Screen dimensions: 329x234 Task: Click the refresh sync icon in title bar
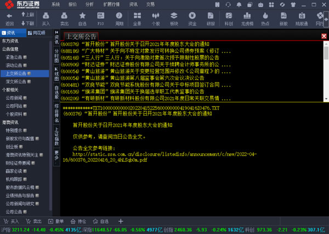[x=282, y=4]
